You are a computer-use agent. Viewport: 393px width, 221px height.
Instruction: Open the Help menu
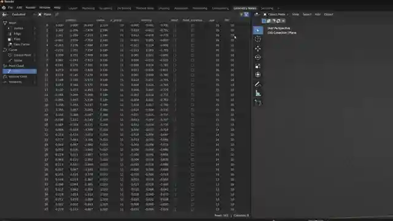[57, 8]
